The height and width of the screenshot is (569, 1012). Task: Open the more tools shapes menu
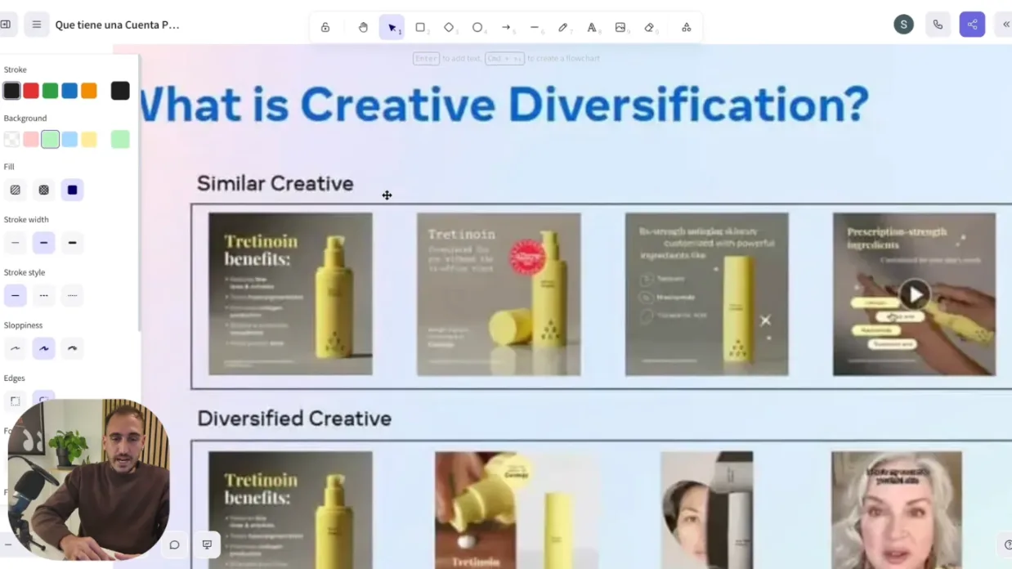pyautogui.click(x=686, y=27)
